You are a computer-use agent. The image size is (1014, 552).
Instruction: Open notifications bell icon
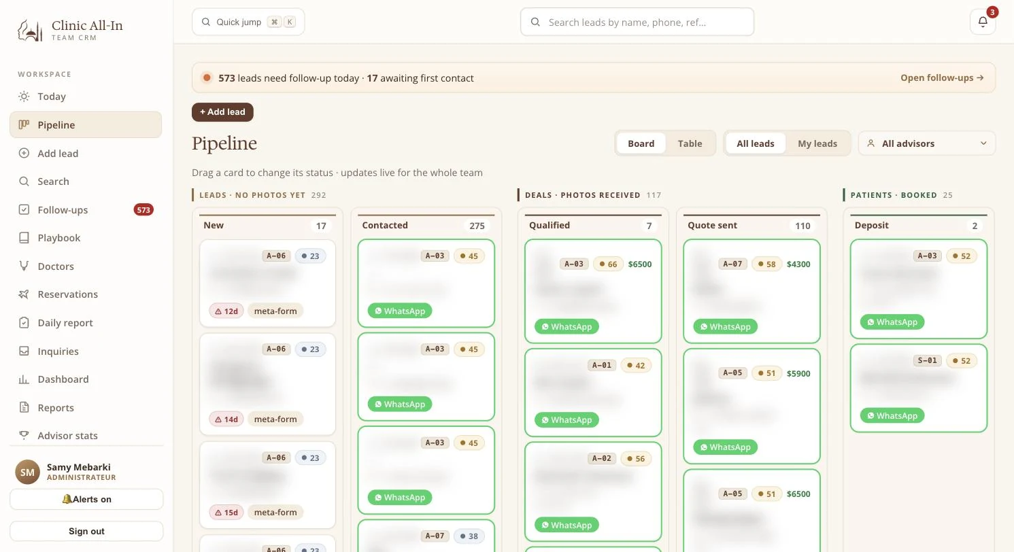pyautogui.click(x=983, y=22)
